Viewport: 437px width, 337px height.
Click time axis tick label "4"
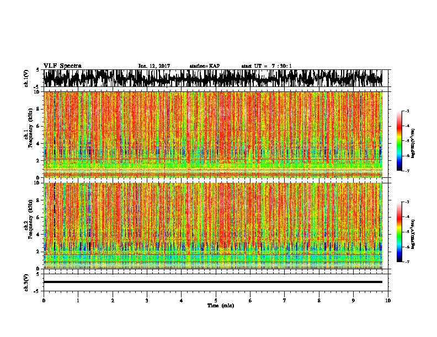(182, 301)
